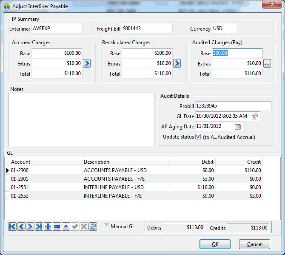Click the Adjust Interliner Payable title icon
285x255 pixels.
tap(7, 6)
